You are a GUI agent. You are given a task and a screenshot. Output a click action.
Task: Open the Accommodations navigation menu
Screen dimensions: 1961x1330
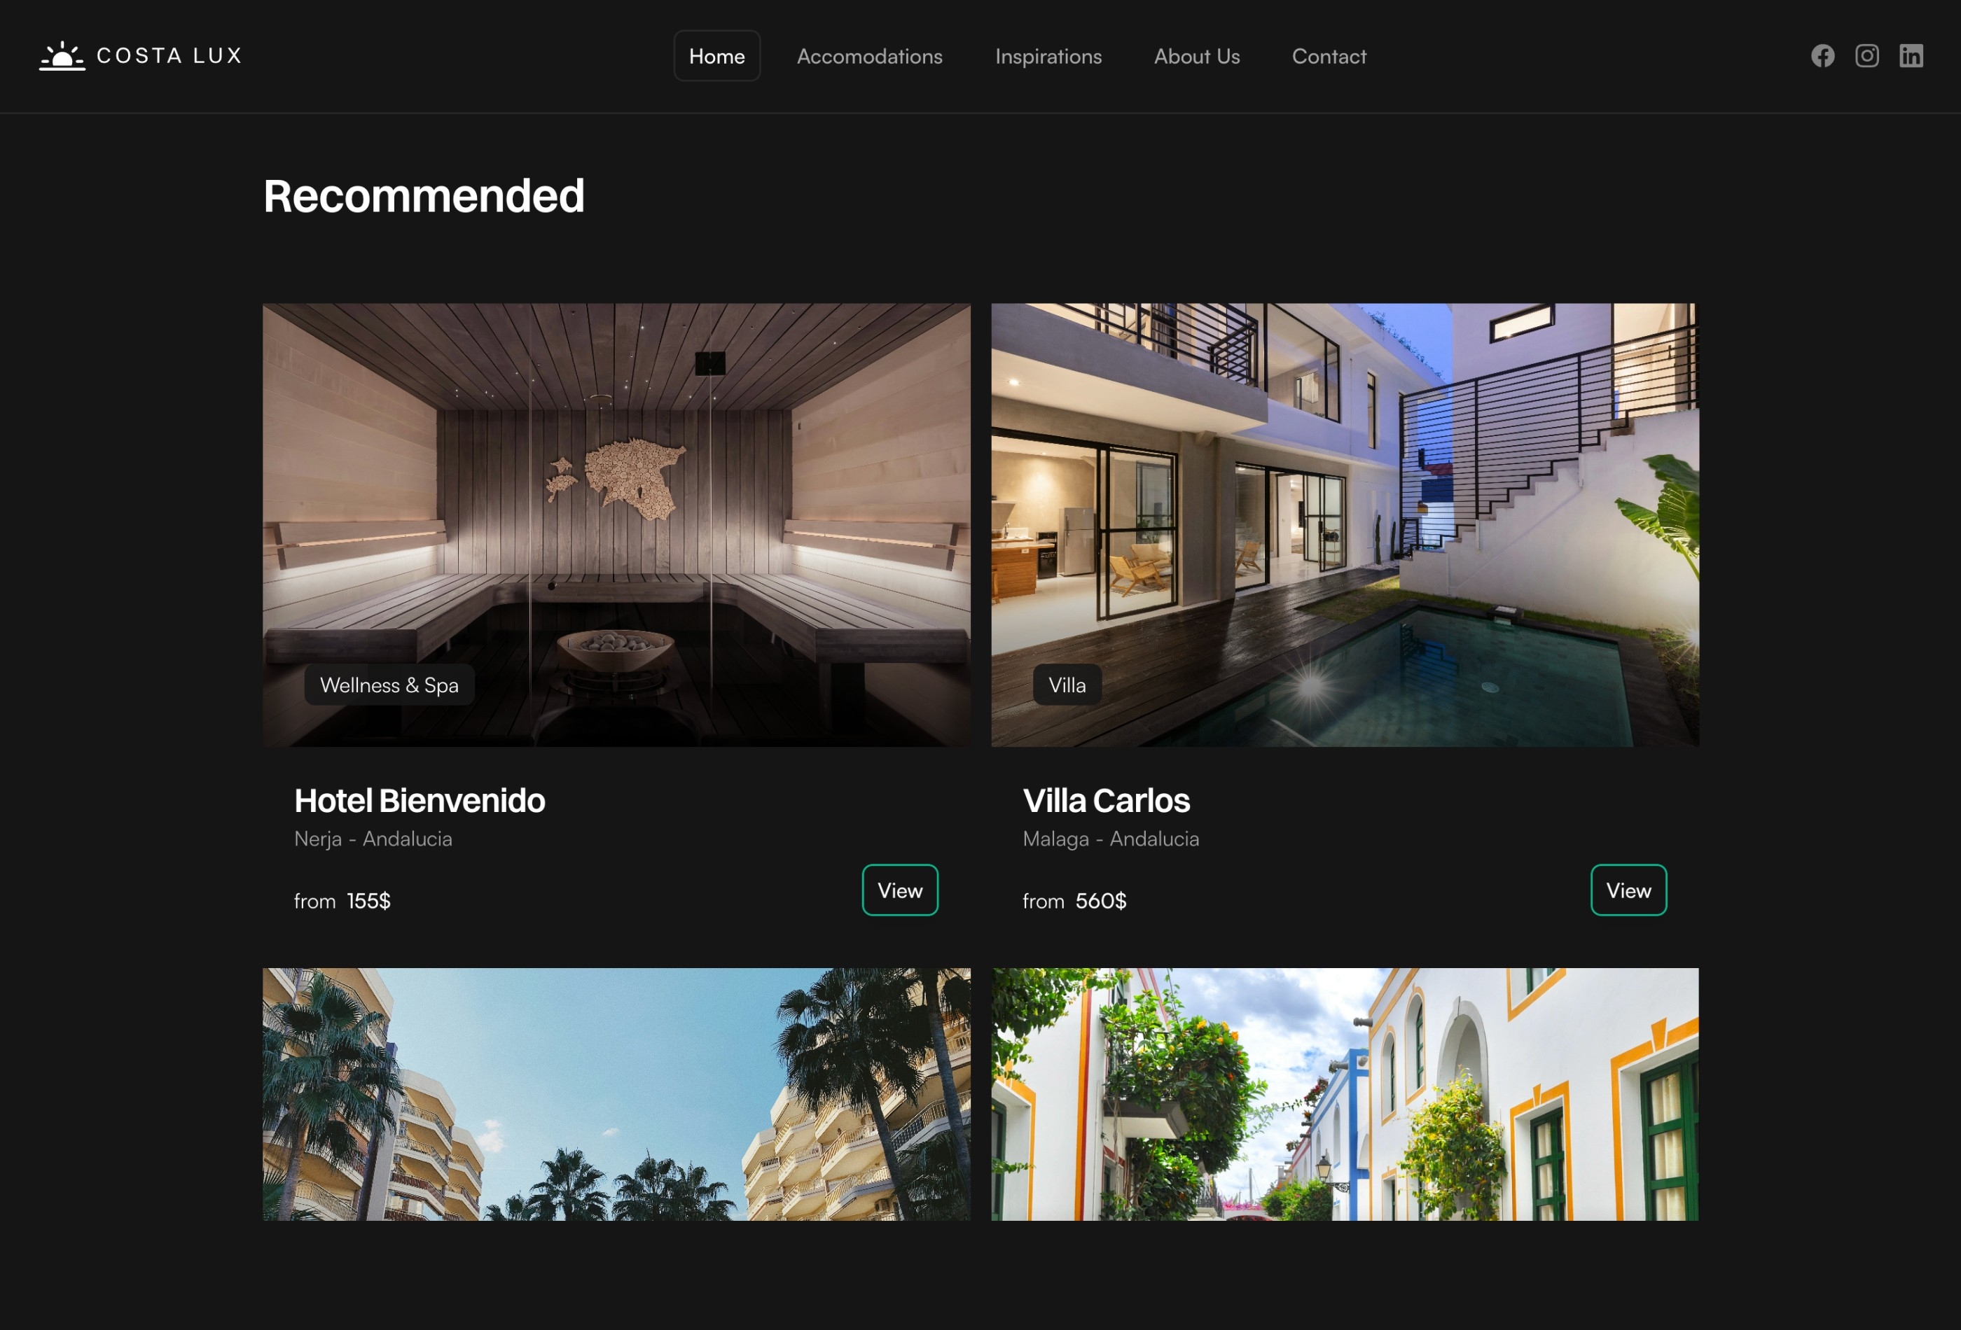pyautogui.click(x=868, y=55)
